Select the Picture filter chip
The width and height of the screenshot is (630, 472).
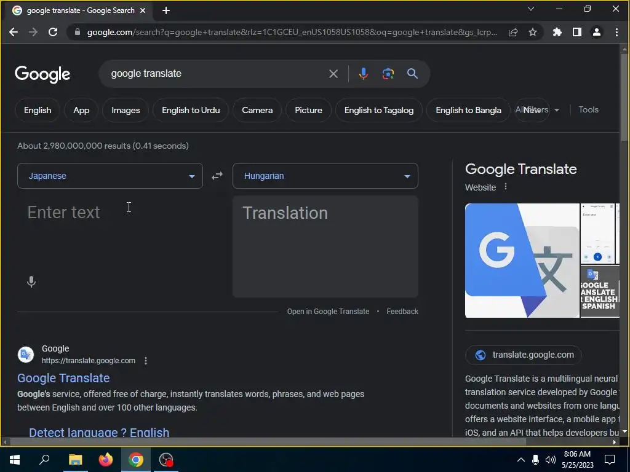point(309,110)
